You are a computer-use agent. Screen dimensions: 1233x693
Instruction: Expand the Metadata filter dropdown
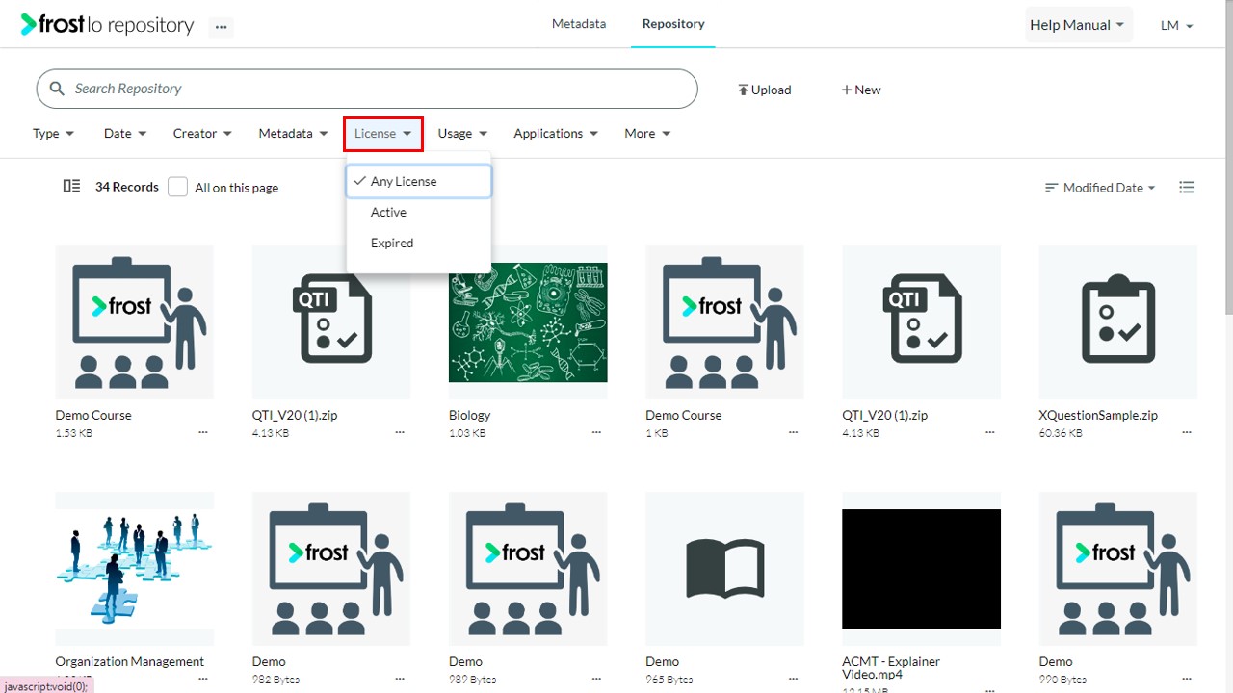pos(293,134)
